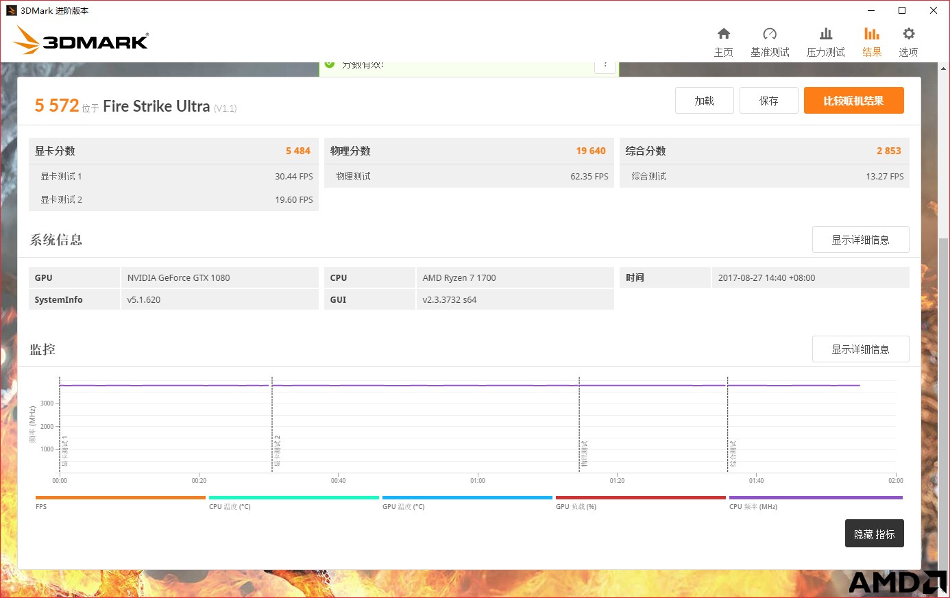The width and height of the screenshot is (950, 598).
Task: Click the NVIDIA GeForce GTX 1080 value
Action: click(178, 277)
